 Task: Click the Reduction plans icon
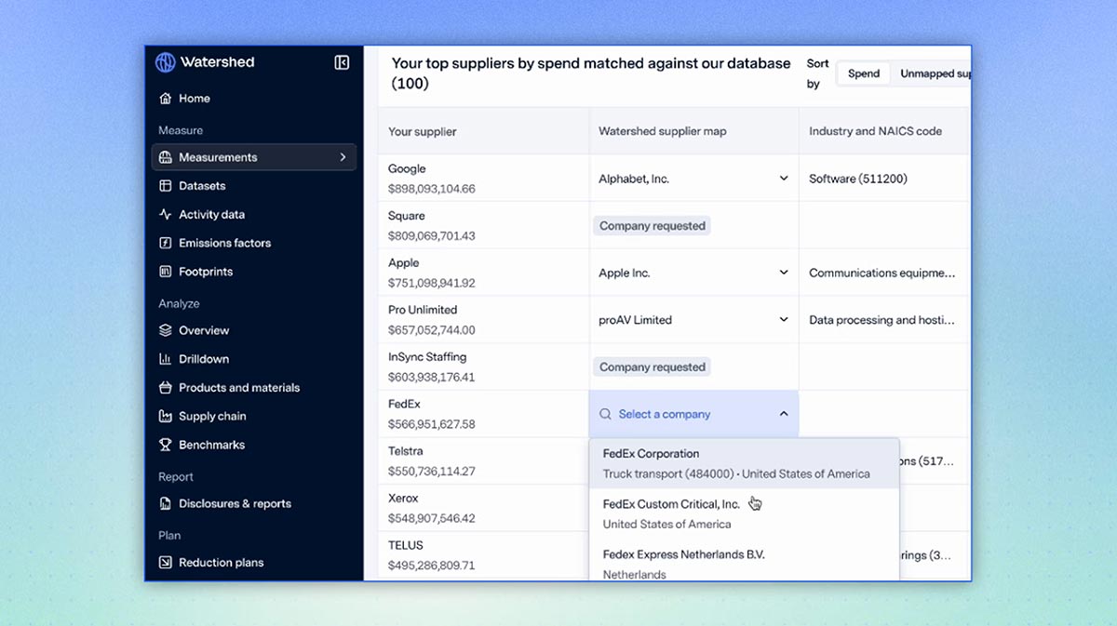click(166, 562)
